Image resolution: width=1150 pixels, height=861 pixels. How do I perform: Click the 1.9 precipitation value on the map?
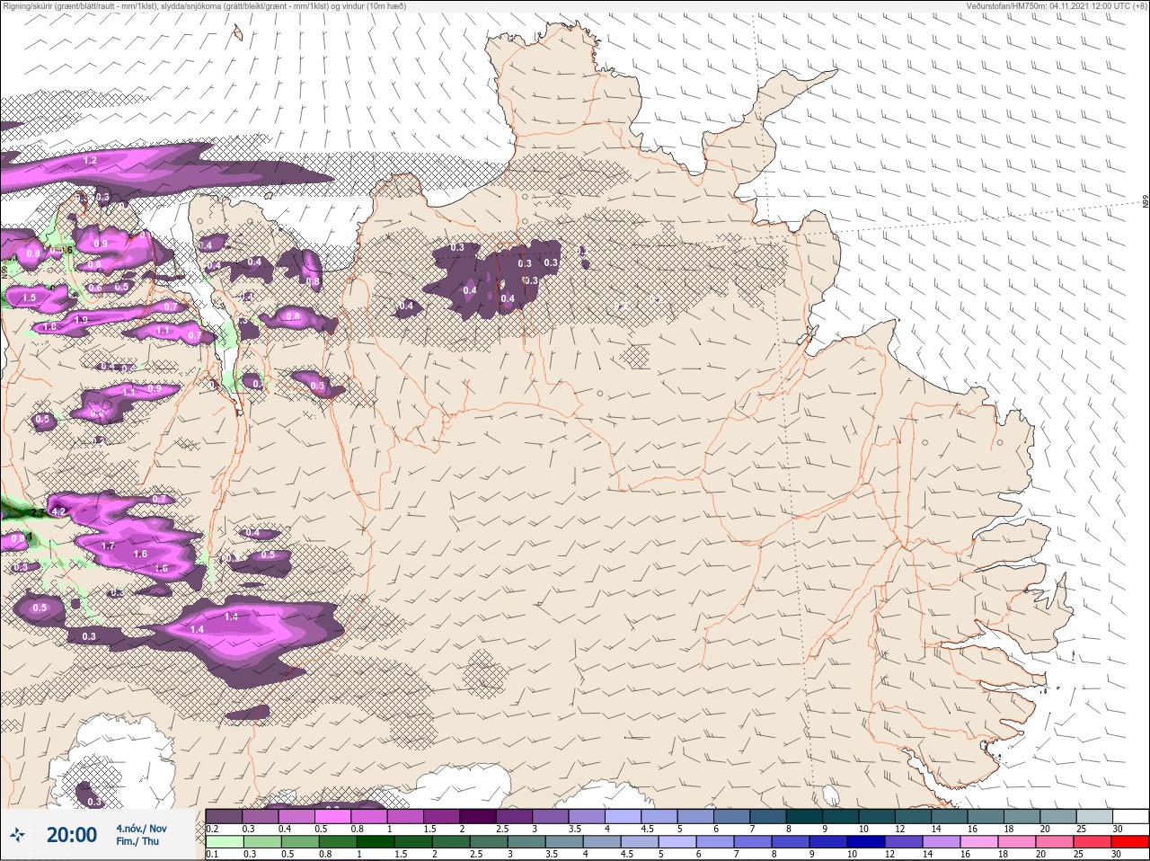[82, 320]
